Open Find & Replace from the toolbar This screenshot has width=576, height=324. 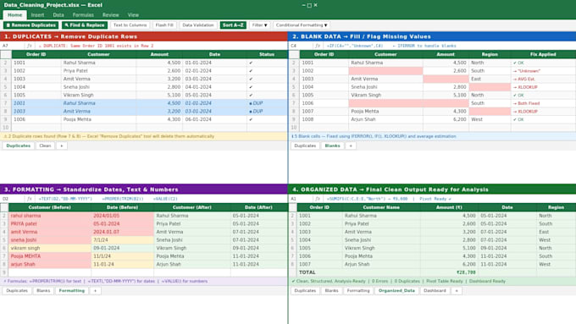pyautogui.click(x=85, y=25)
